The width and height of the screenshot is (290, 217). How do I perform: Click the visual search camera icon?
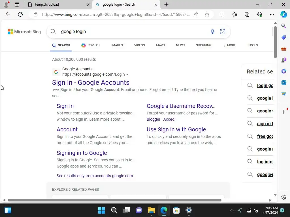click(x=223, y=32)
